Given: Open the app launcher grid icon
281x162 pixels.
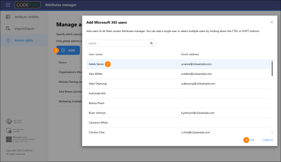Looking at the screenshot, I should pos(8,5).
